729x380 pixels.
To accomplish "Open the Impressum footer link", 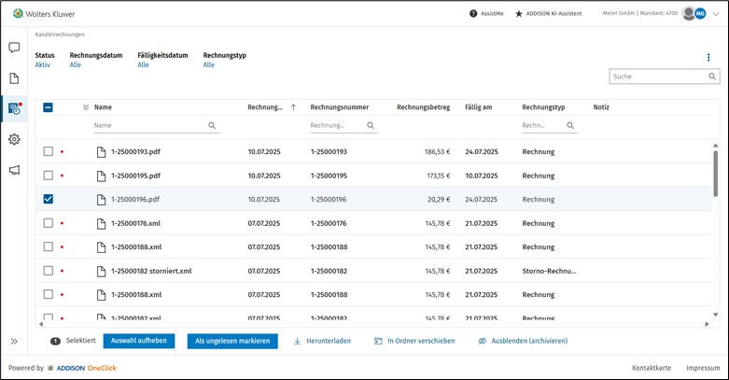I will [703, 368].
